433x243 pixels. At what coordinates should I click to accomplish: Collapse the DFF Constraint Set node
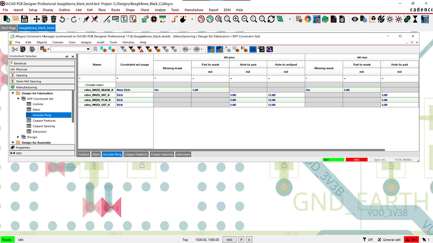coord(18,99)
